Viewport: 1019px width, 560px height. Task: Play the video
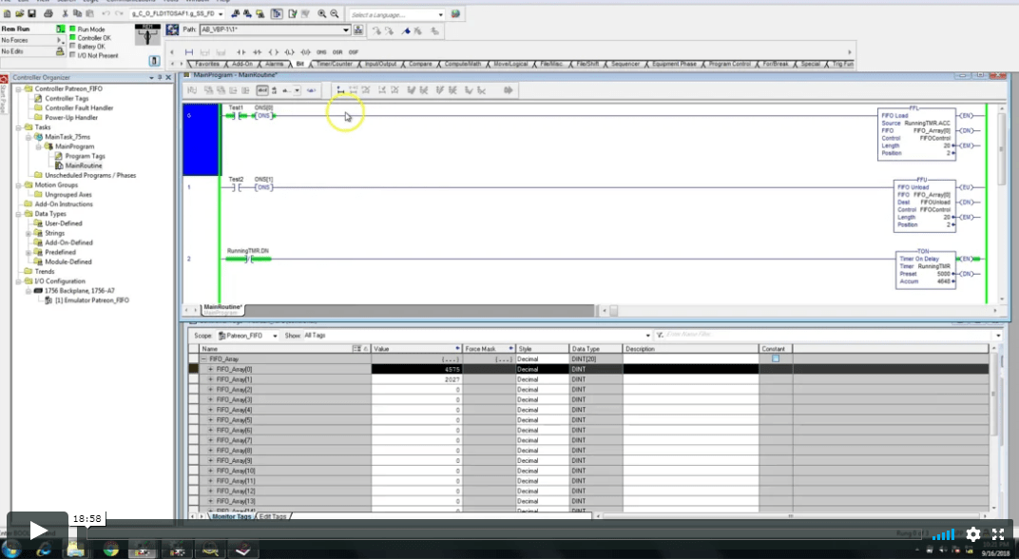point(38,531)
